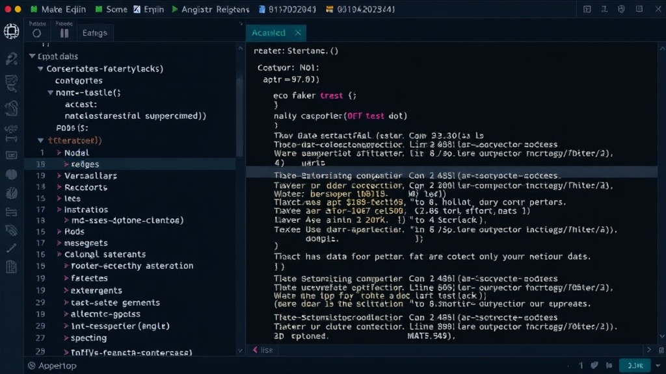
Task: Click the green icon beside Make Eqlin
Action: coord(34,9)
